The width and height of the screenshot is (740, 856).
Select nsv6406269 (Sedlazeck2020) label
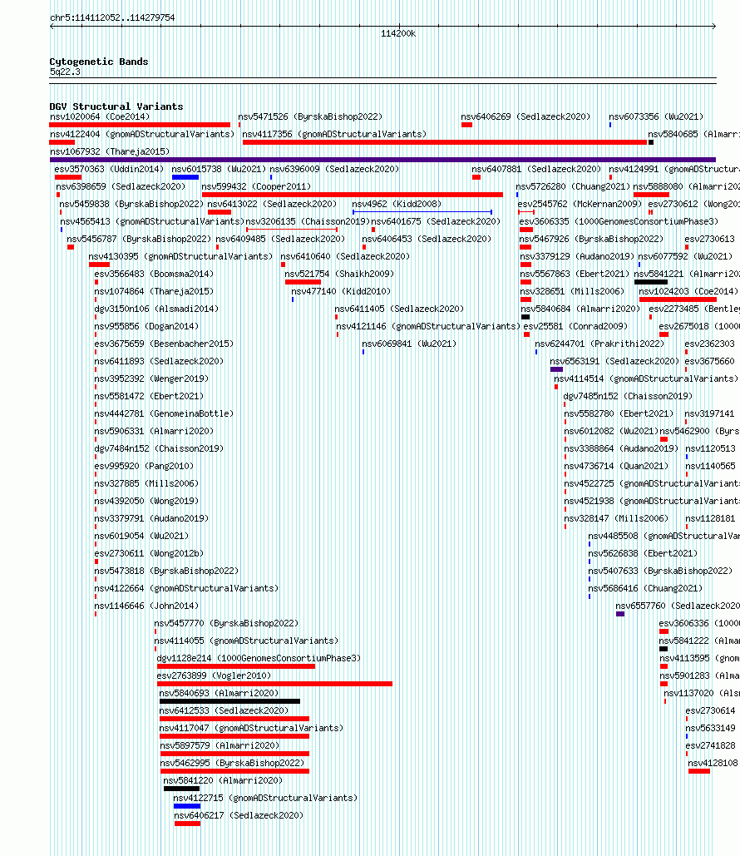coord(525,116)
